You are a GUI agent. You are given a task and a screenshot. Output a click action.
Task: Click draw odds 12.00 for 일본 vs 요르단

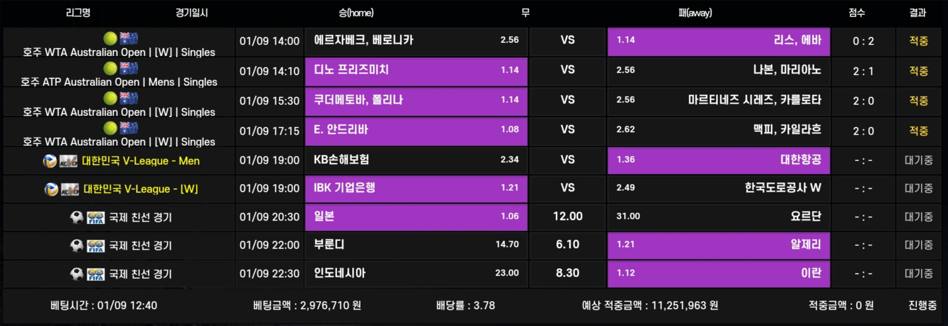(568, 217)
